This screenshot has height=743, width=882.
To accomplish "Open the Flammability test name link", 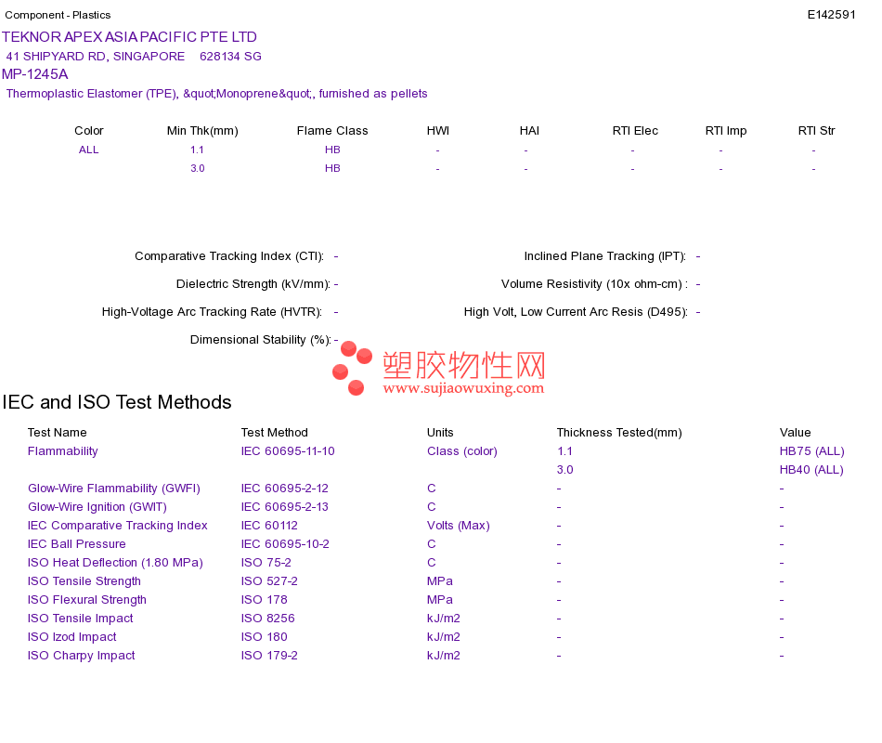I will [62, 451].
